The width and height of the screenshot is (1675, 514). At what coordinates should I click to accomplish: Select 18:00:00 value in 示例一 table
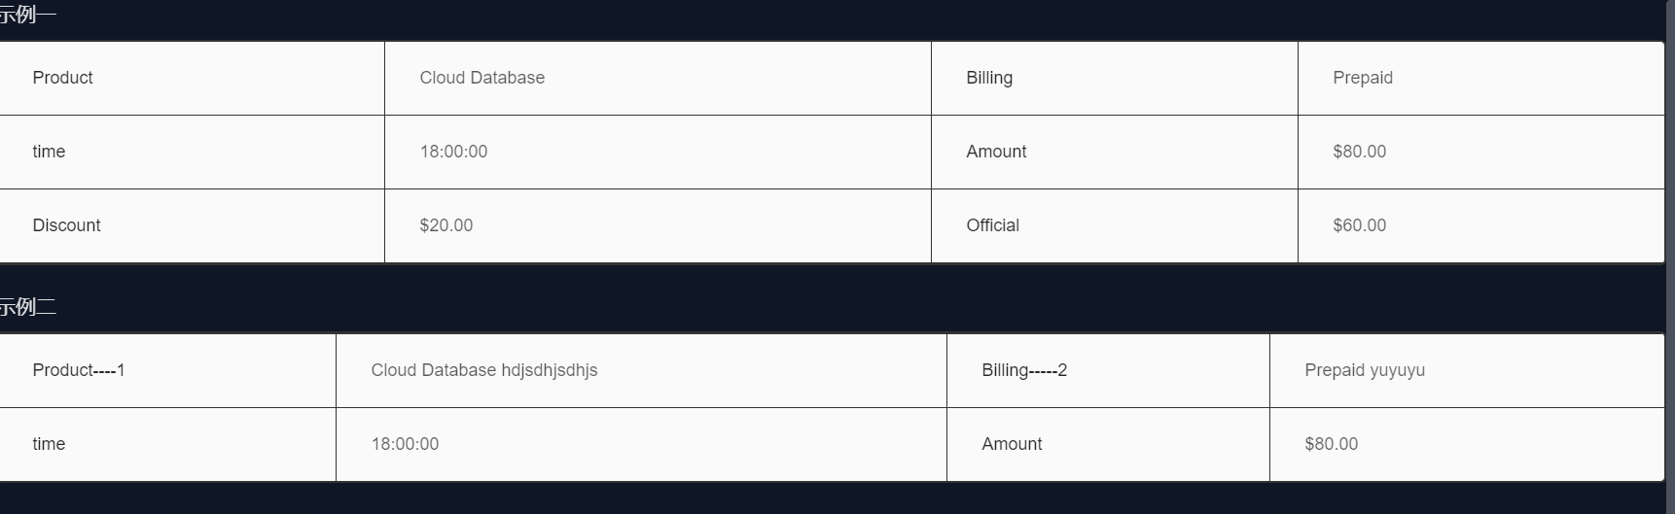point(454,152)
